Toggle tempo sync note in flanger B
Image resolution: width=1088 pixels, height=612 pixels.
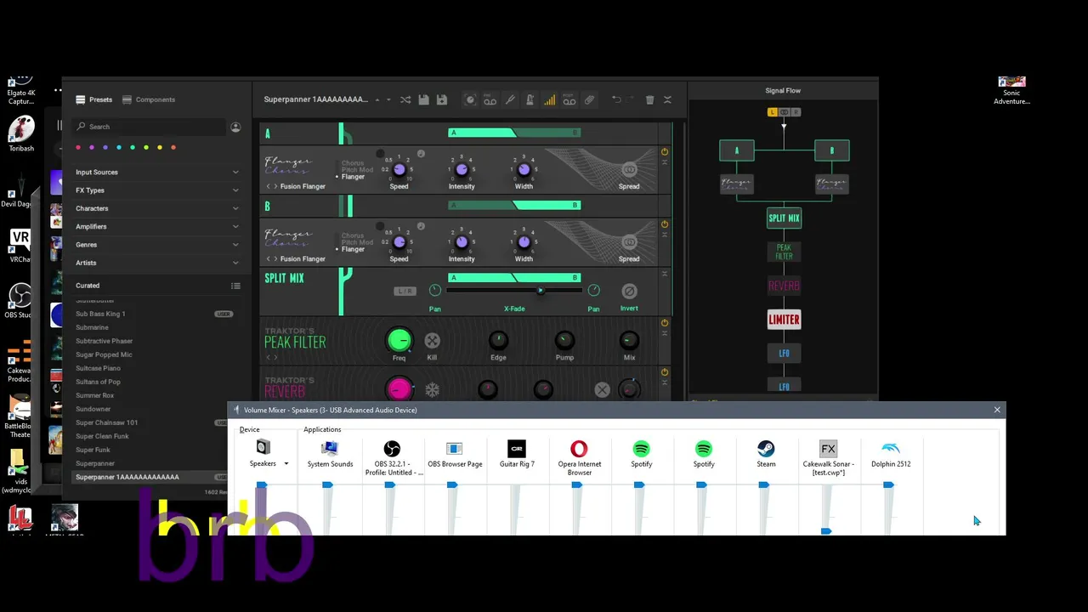(421, 226)
